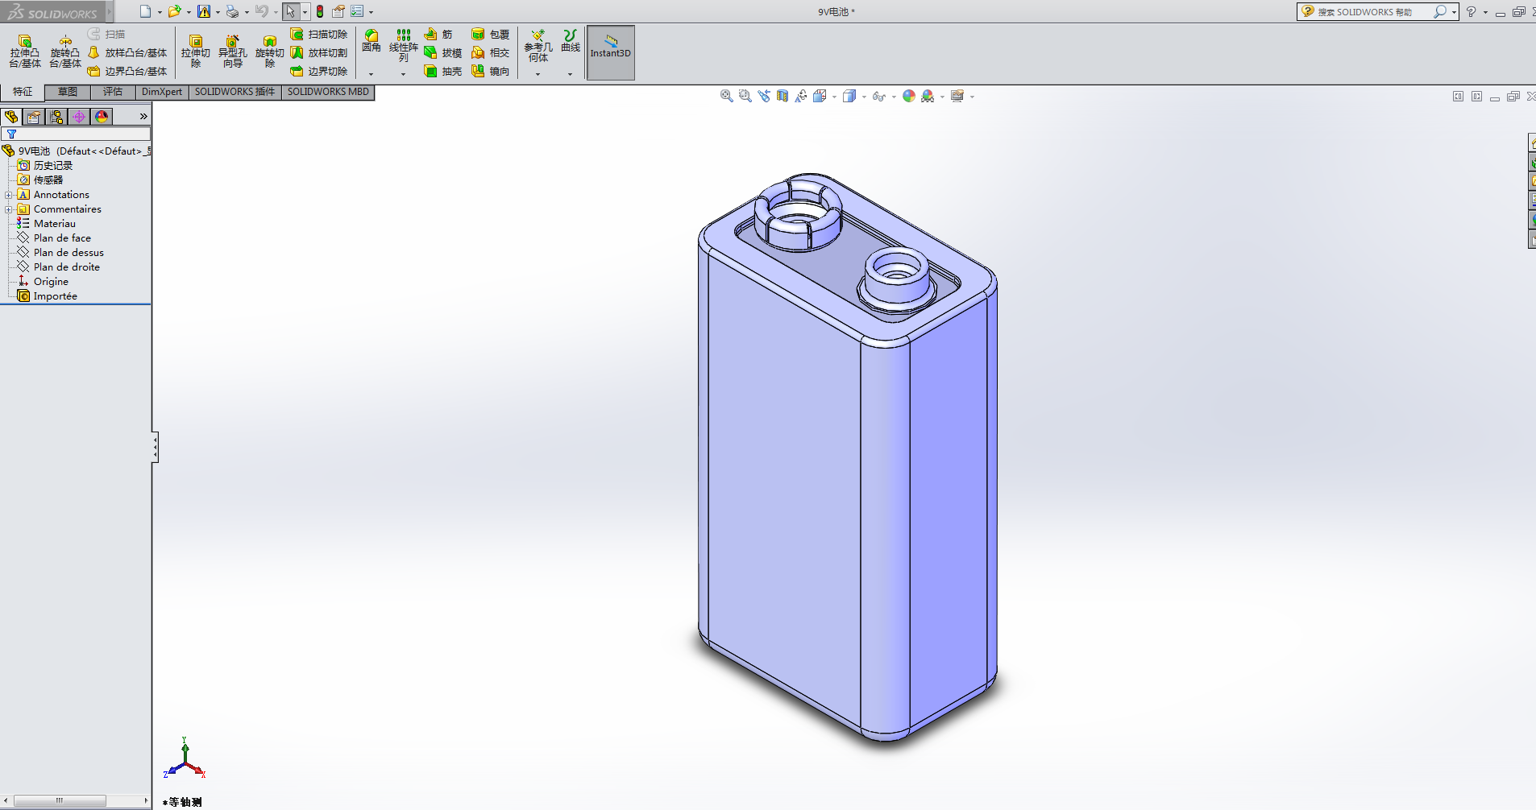Click the Section View icon
Viewport: 1536px width, 810px height.
point(783,97)
